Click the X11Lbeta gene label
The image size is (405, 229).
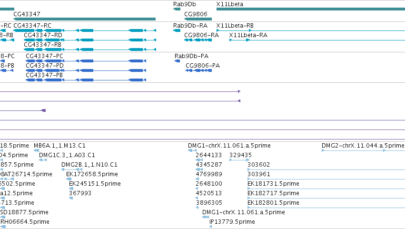tap(229, 4)
